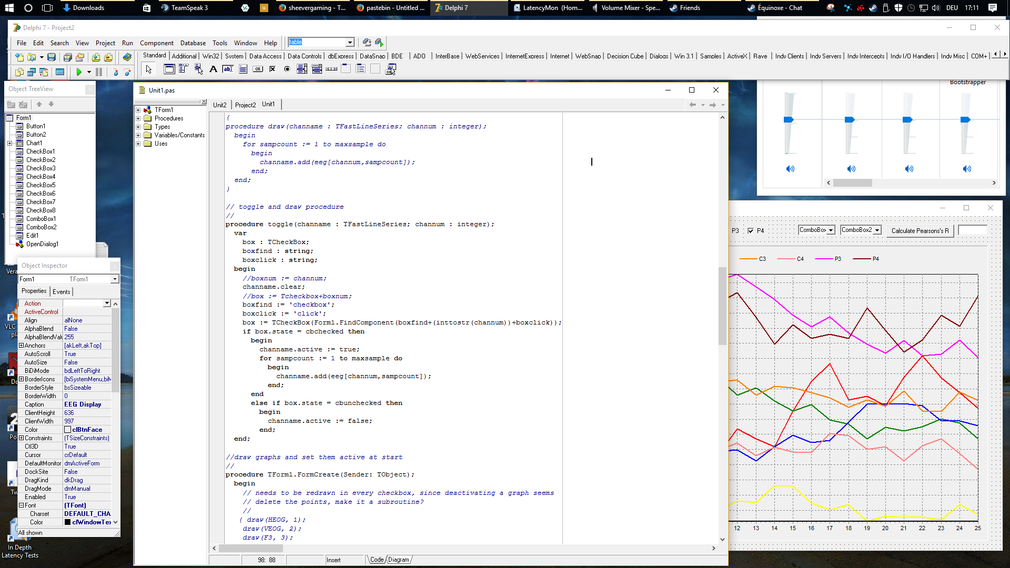This screenshot has width=1010, height=568.
Task: Mute the last Bootstrapper mixer channel
Action: click(x=967, y=169)
